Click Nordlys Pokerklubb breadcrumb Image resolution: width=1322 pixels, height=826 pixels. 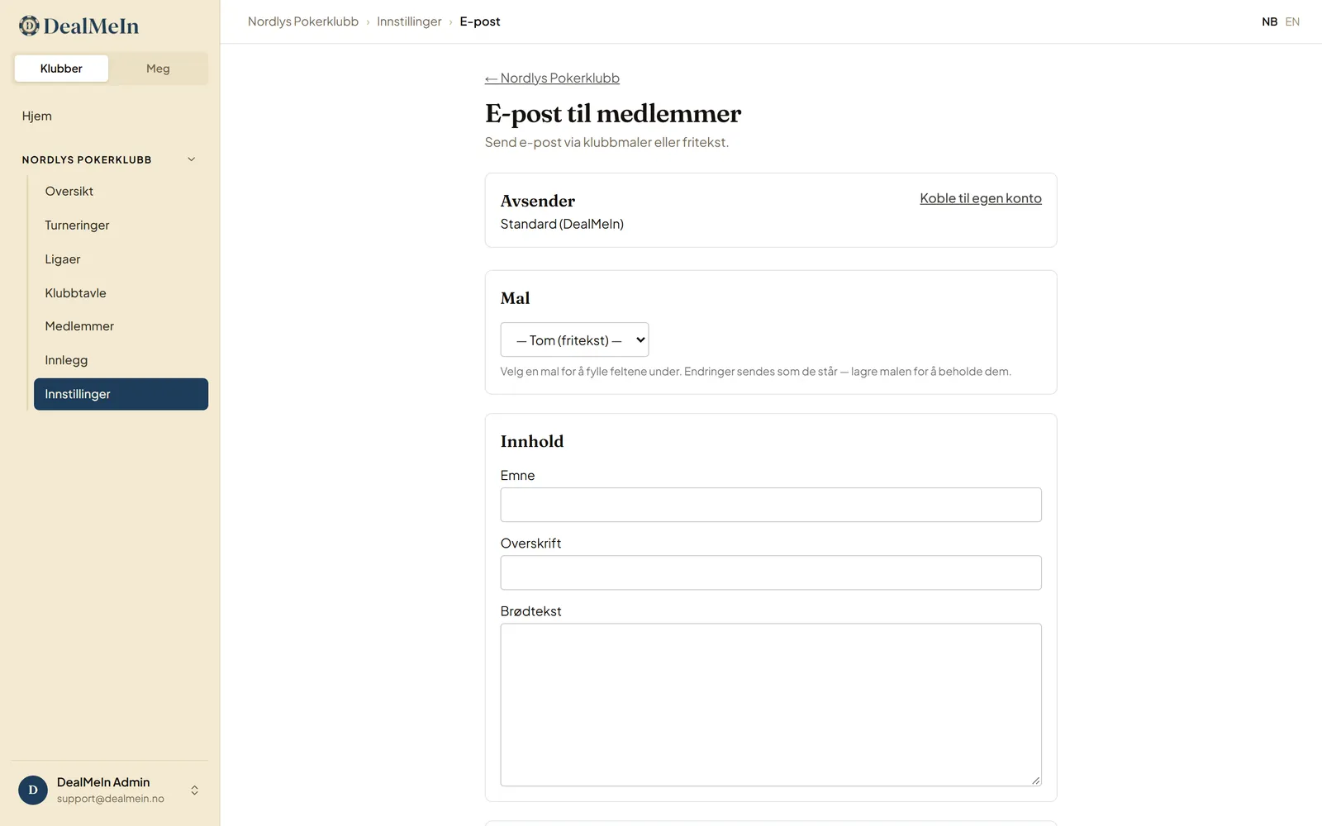(303, 21)
